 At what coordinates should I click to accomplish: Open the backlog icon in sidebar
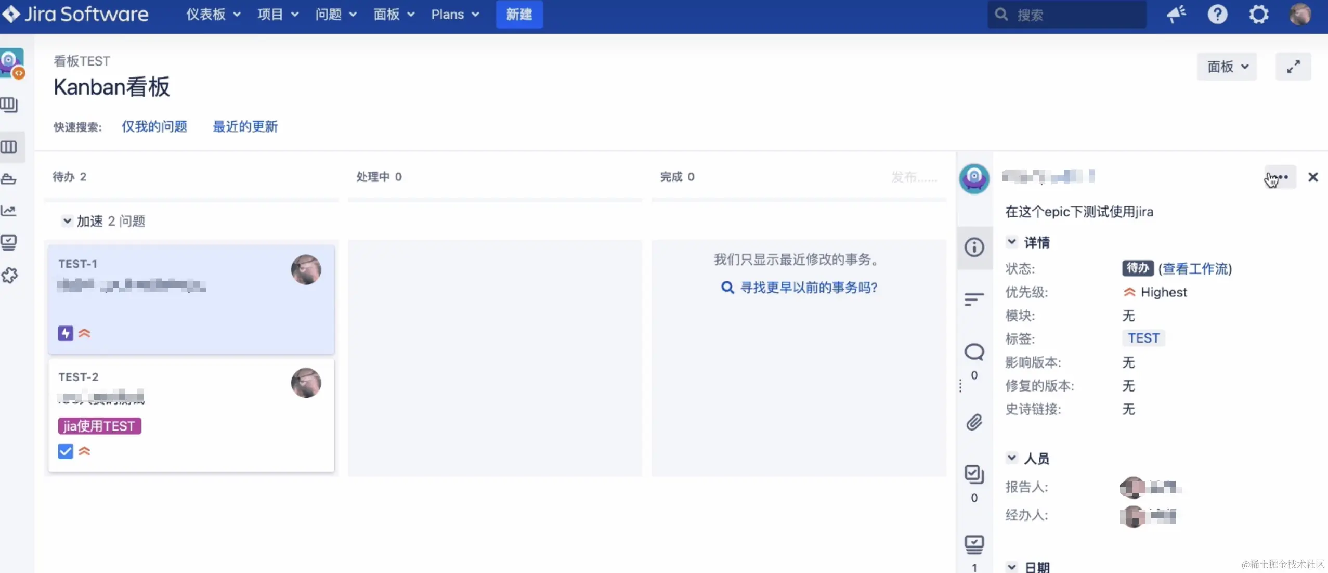point(9,105)
